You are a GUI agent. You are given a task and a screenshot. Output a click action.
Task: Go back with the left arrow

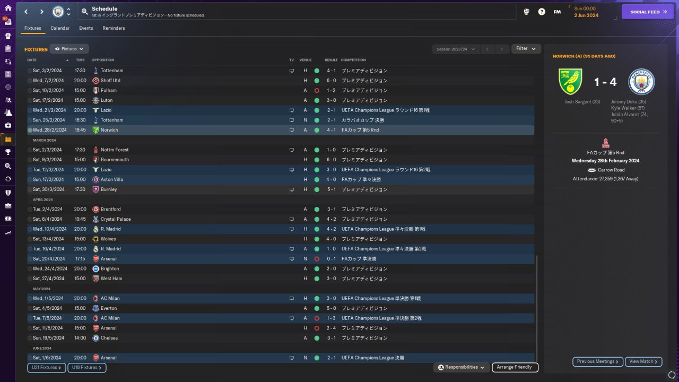(26, 12)
